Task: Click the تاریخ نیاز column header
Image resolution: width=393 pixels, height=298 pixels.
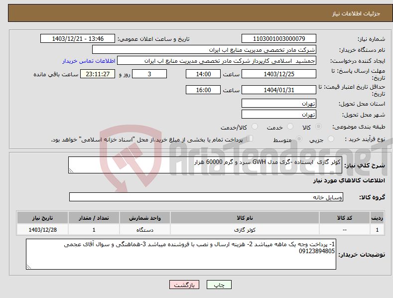Action: click(43, 218)
